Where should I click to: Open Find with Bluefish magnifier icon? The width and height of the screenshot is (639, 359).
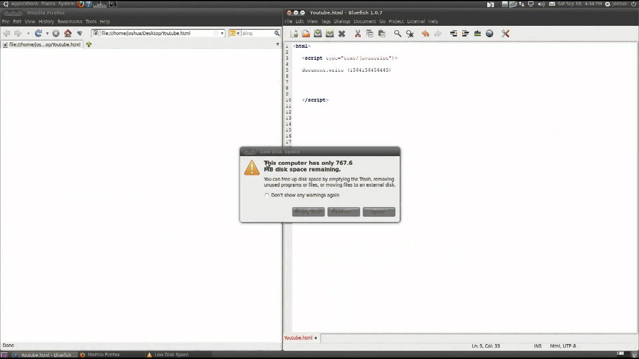(x=397, y=33)
